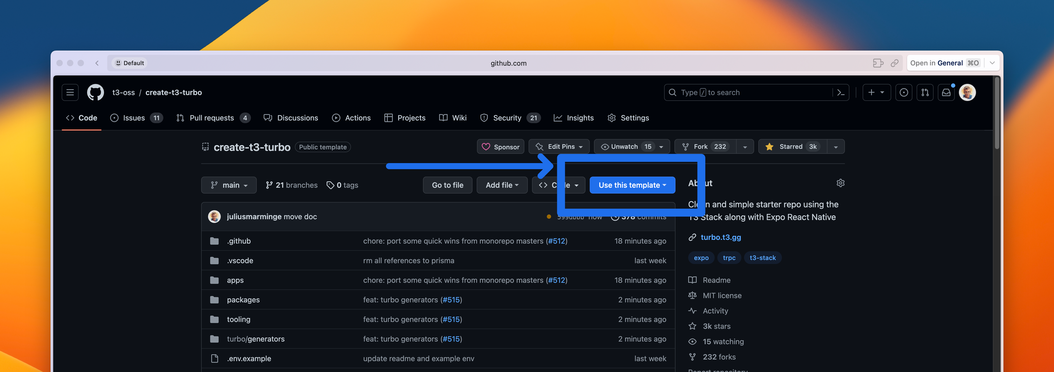
Task: Open the turbo.t3.gg website link
Action: [x=720, y=237]
